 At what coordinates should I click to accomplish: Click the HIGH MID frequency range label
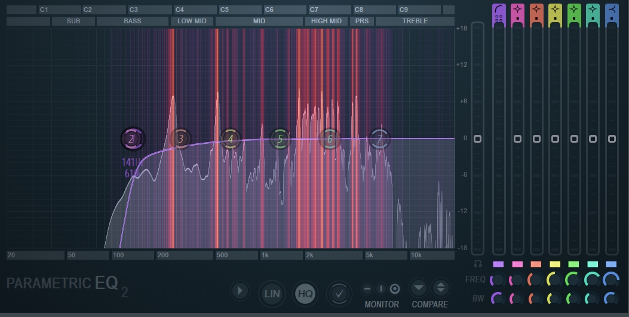pos(327,21)
